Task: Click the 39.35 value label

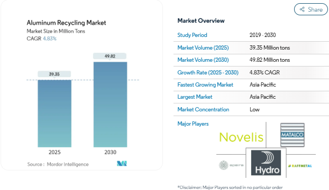Action: [x=54, y=74]
